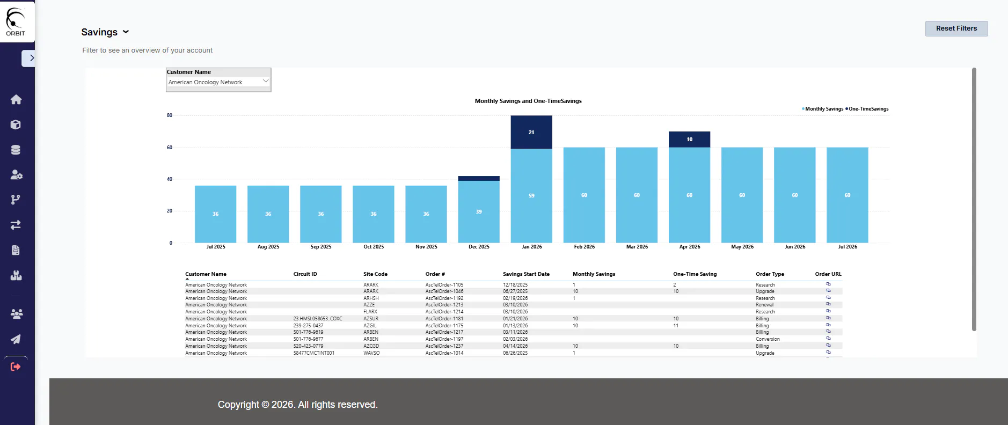Select Renewal order type cell
Viewport: 1008px width, 425px height.
[x=765, y=305]
